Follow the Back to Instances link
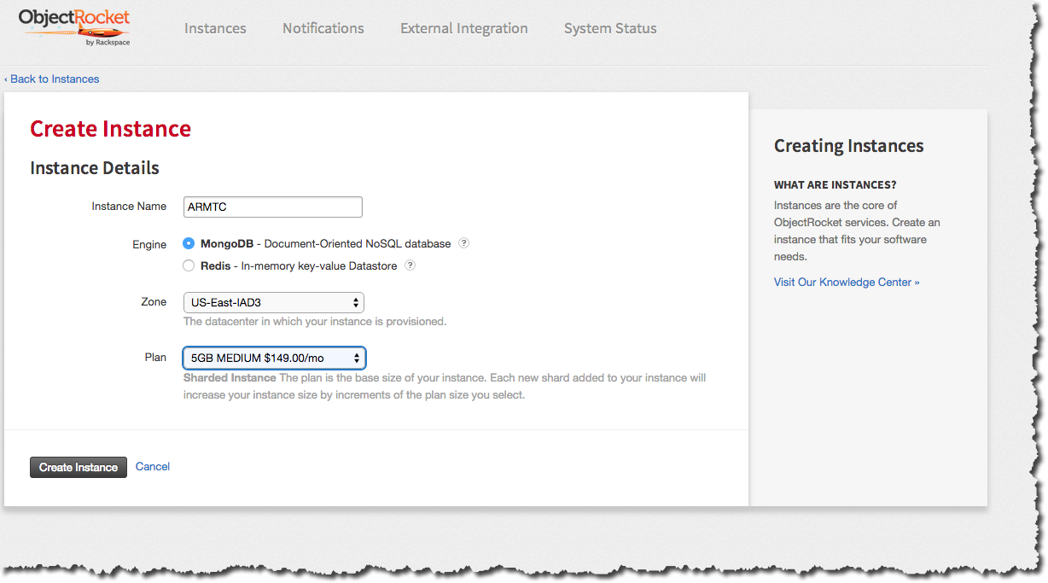 coord(52,79)
